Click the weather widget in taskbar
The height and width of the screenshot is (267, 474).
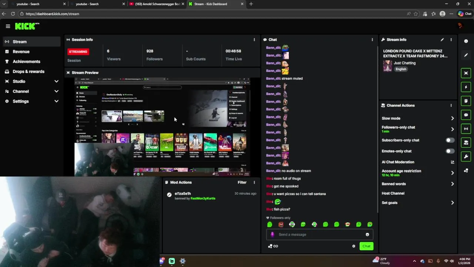click(x=382, y=261)
